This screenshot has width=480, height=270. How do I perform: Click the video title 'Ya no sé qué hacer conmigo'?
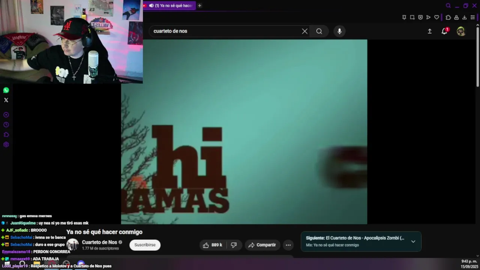point(104,232)
